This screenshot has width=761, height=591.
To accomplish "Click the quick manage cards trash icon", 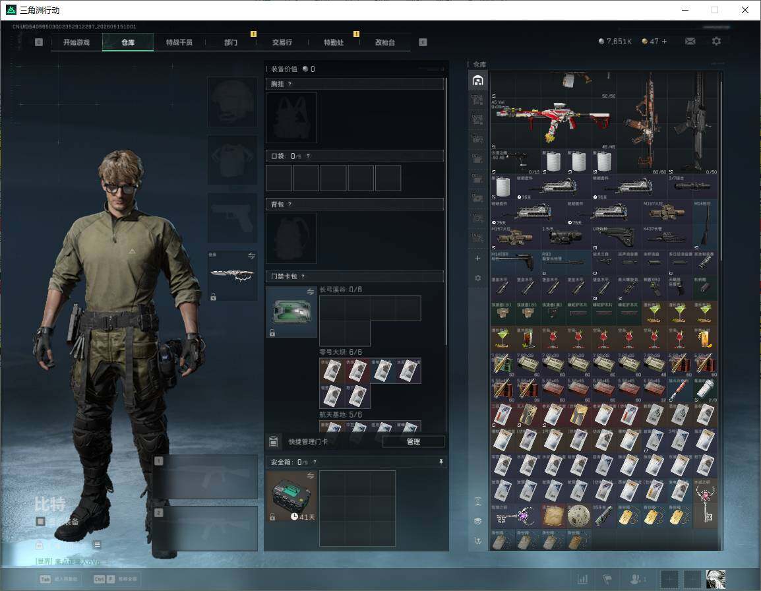I will tap(273, 441).
